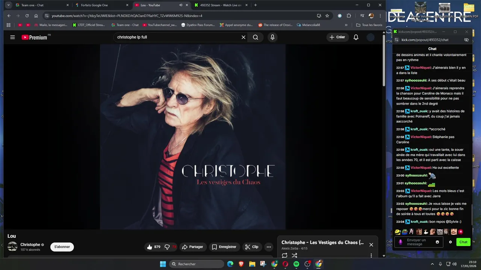
Task: Open the YouTube account avatar menu
Action: [371, 37]
